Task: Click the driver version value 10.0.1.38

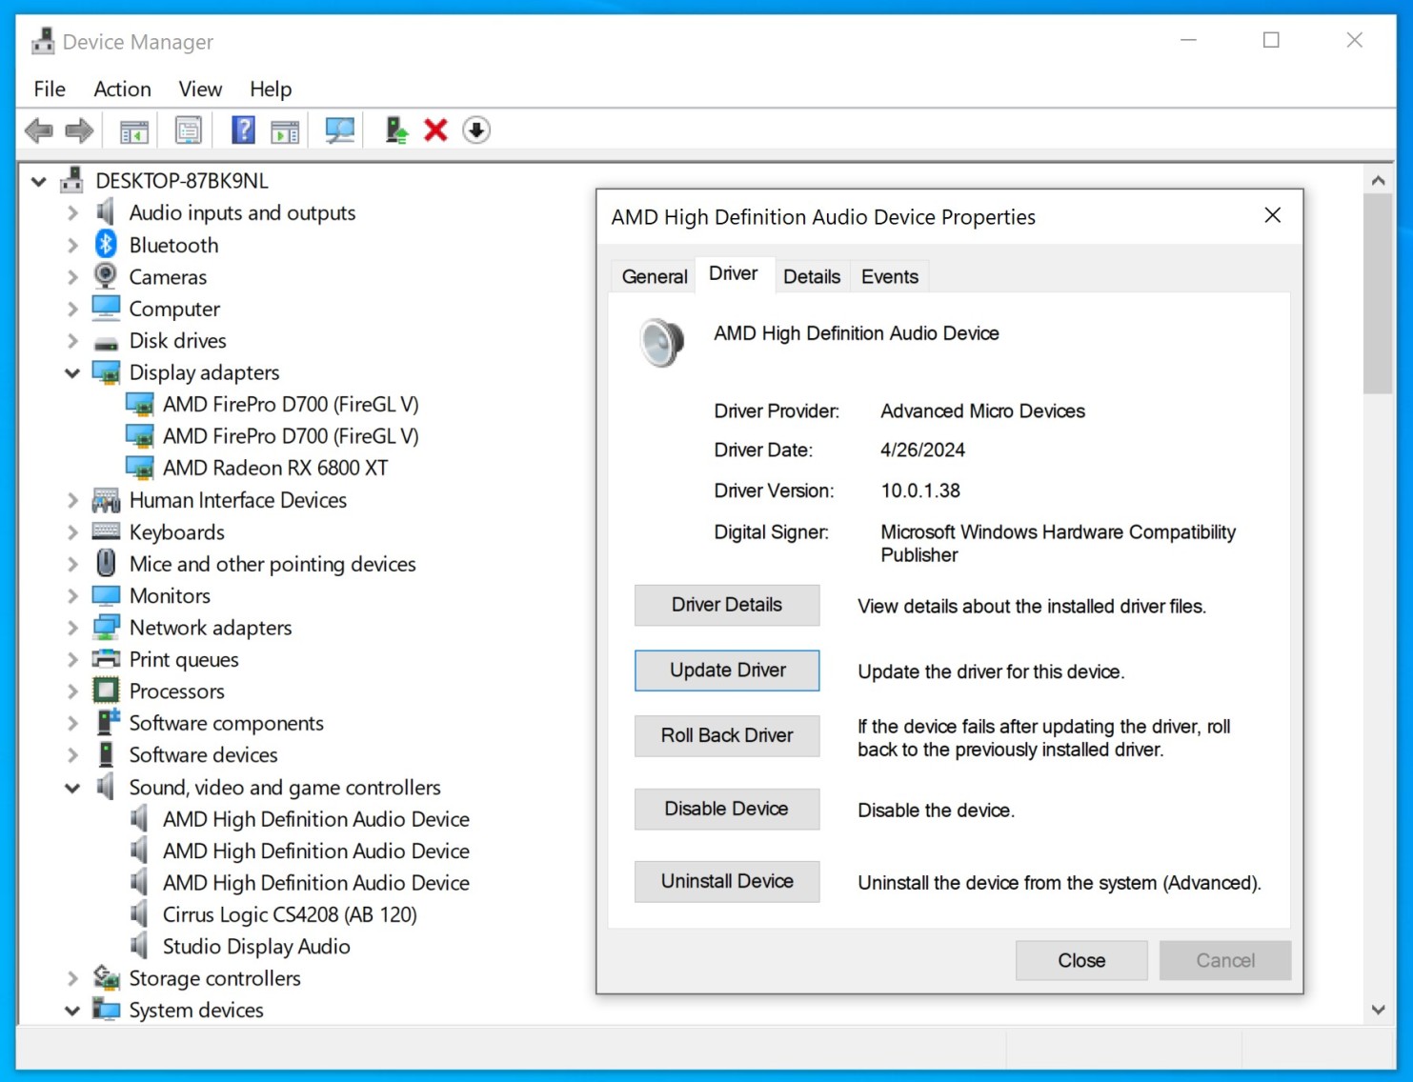Action: (920, 491)
